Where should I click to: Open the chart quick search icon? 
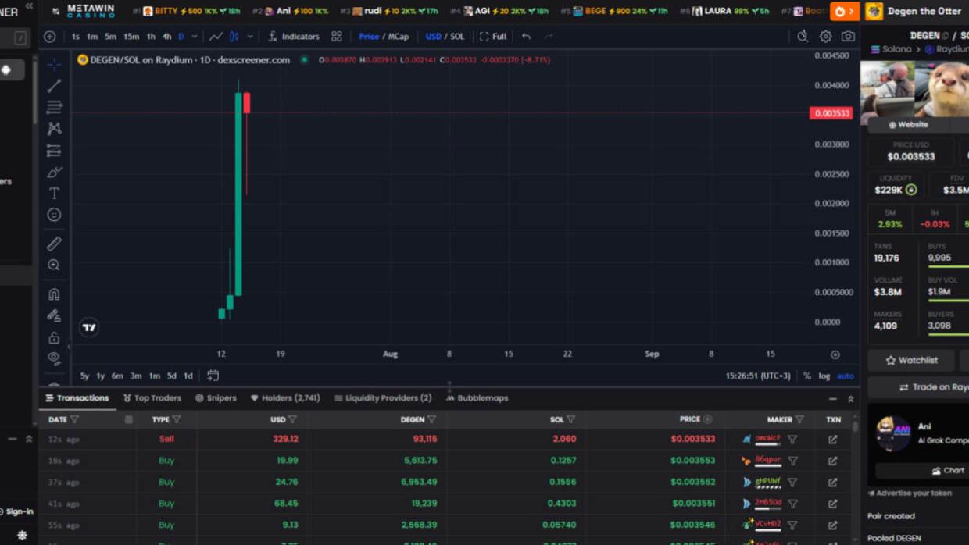(x=803, y=37)
